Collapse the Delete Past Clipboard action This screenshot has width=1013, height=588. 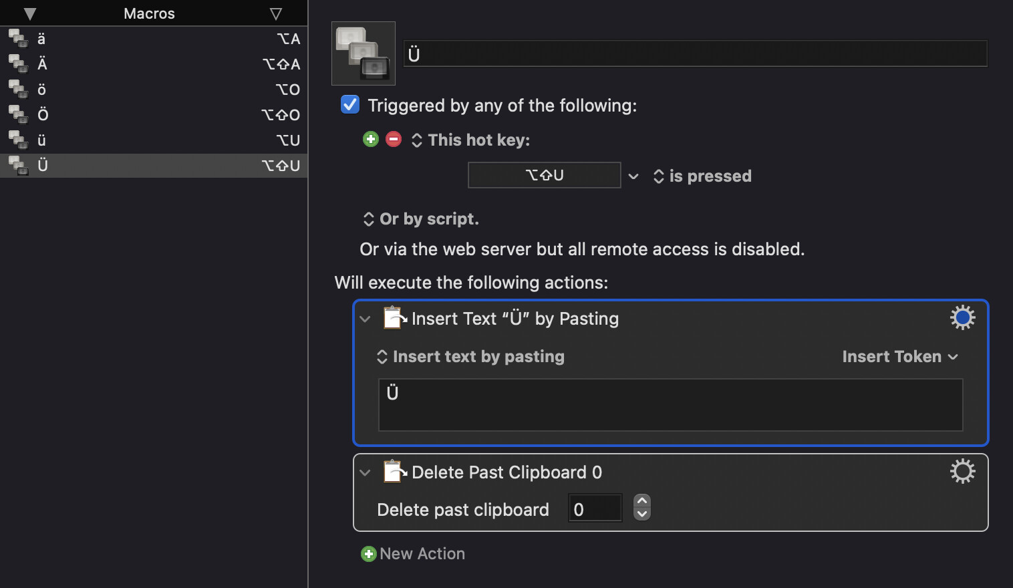[x=365, y=472]
